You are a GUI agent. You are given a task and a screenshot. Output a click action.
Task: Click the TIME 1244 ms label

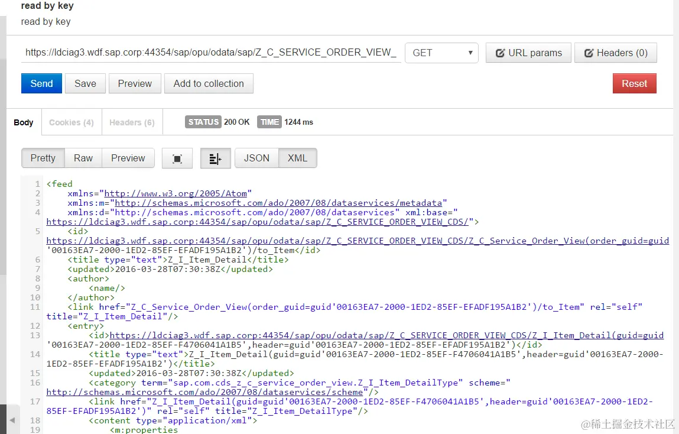(x=285, y=122)
